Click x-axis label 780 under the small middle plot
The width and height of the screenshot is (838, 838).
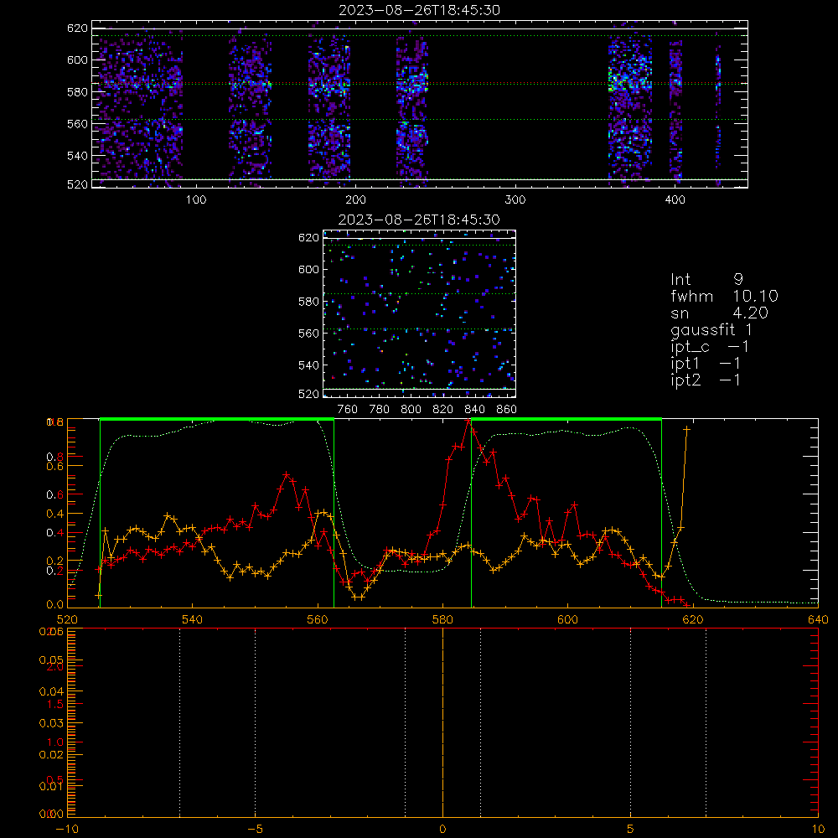coord(380,410)
